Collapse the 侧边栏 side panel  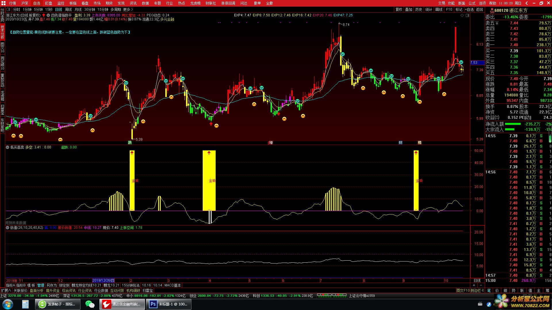[477, 290]
